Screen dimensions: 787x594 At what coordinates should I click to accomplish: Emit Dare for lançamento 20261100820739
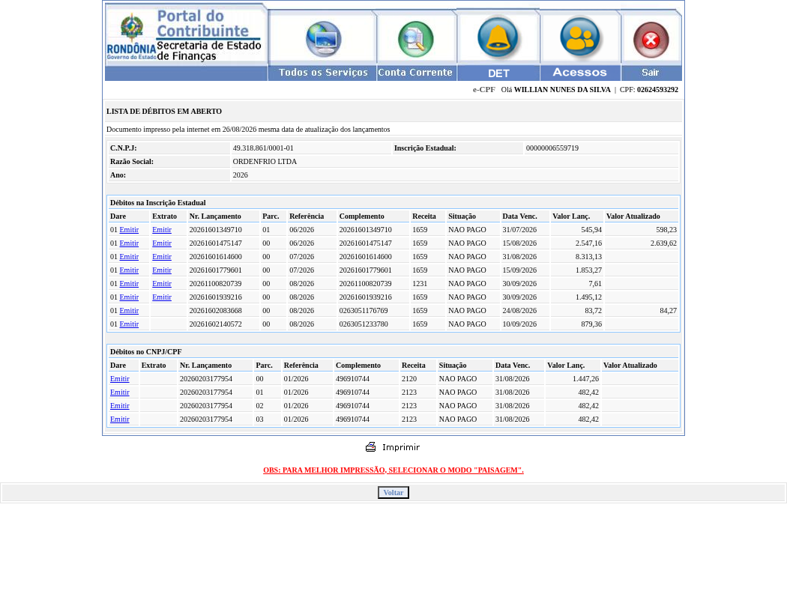coord(129,283)
